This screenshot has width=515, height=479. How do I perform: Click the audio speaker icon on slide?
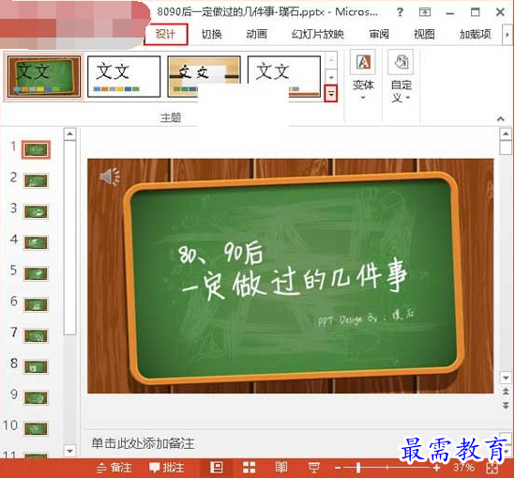(110, 177)
